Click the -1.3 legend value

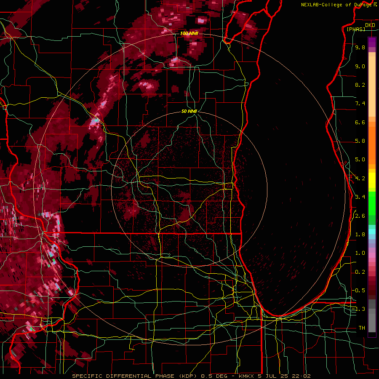(x=358, y=309)
